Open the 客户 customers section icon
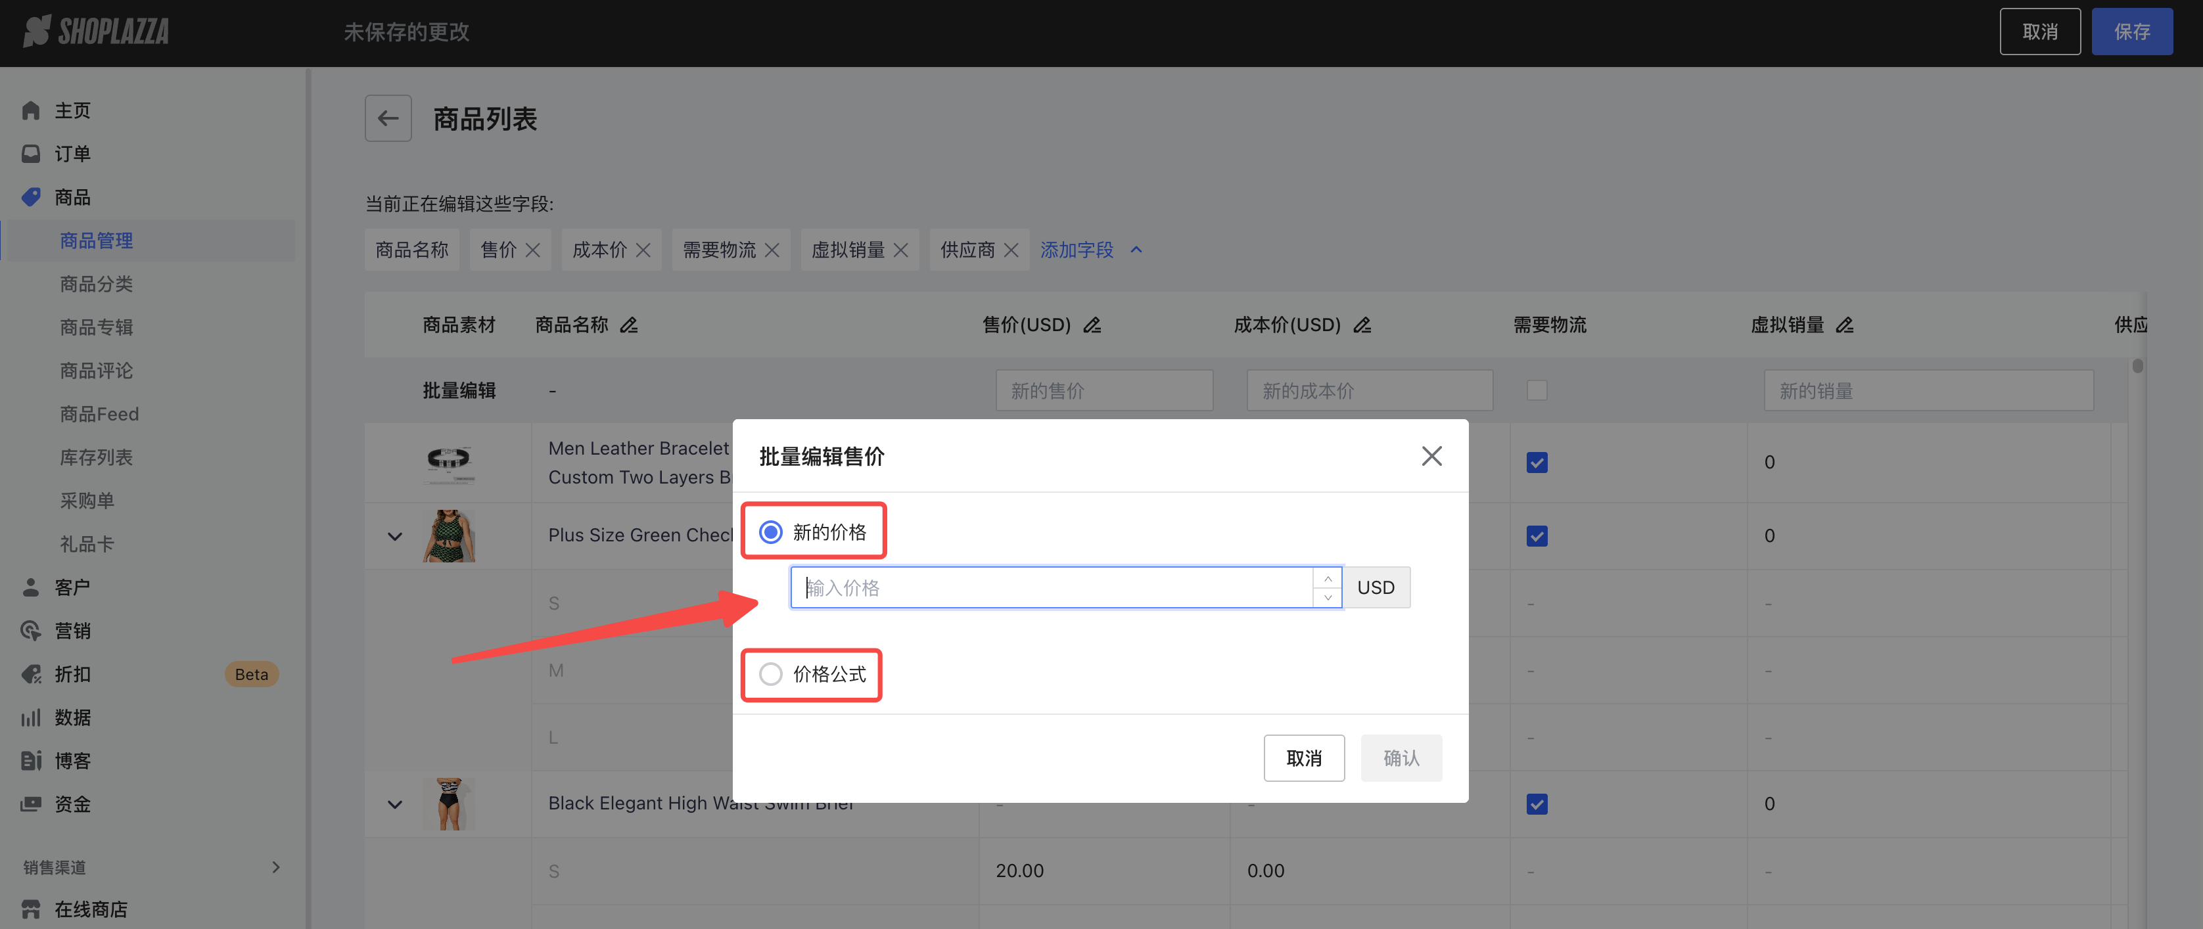Viewport: 2203px width, 929px height. (31, 586)
